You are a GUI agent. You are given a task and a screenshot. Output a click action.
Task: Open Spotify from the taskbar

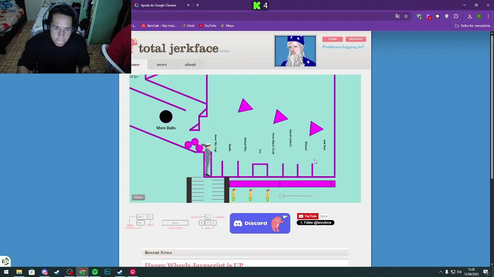(95, 272)
